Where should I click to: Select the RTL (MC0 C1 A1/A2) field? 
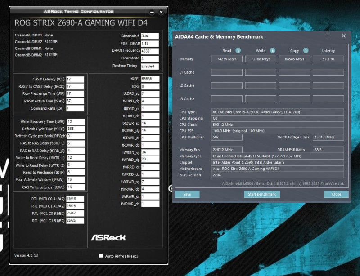click(75, 206)
